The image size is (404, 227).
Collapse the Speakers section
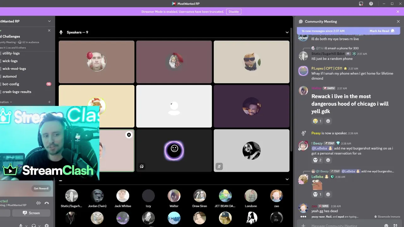[287, 32]
